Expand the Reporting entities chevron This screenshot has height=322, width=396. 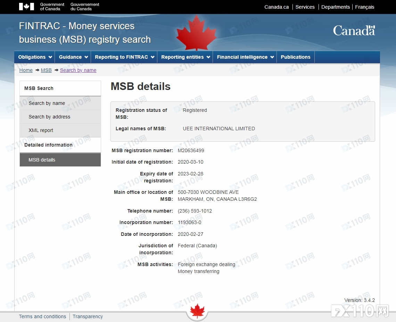point(208,57)
